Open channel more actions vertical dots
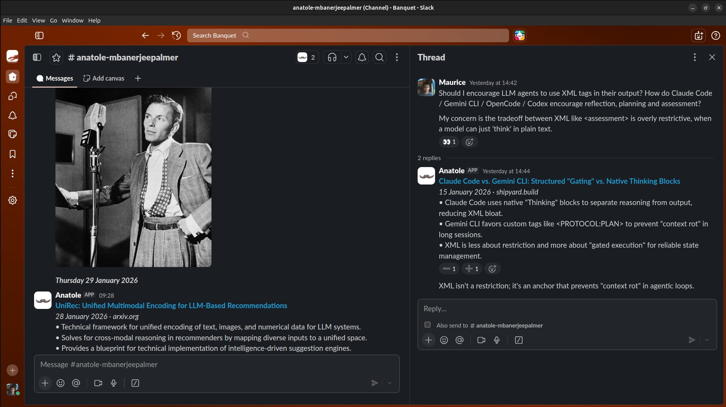Viewport: 726px width, 407px height. [x=397, y=57]
